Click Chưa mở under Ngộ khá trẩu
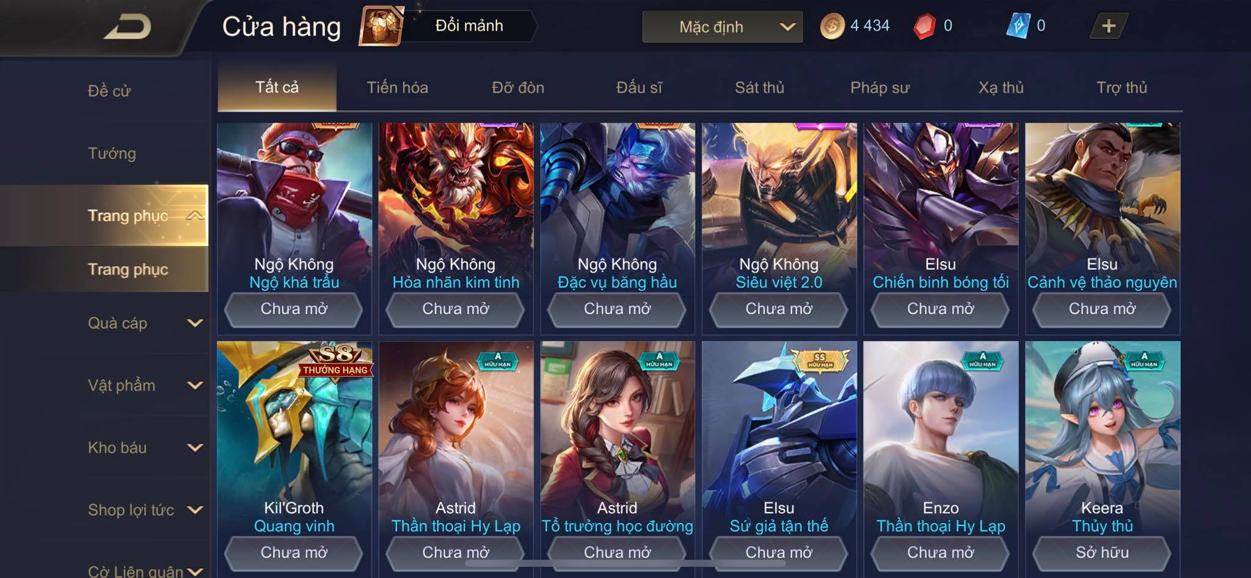Screen dimensions: 1251x578 click(294, 309)
